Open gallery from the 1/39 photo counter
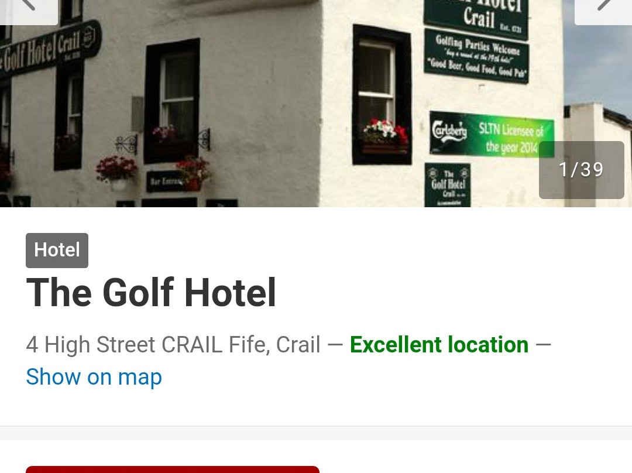Image resolution: width=632 pixels, height=473 pixels. [x=581, y=170]
